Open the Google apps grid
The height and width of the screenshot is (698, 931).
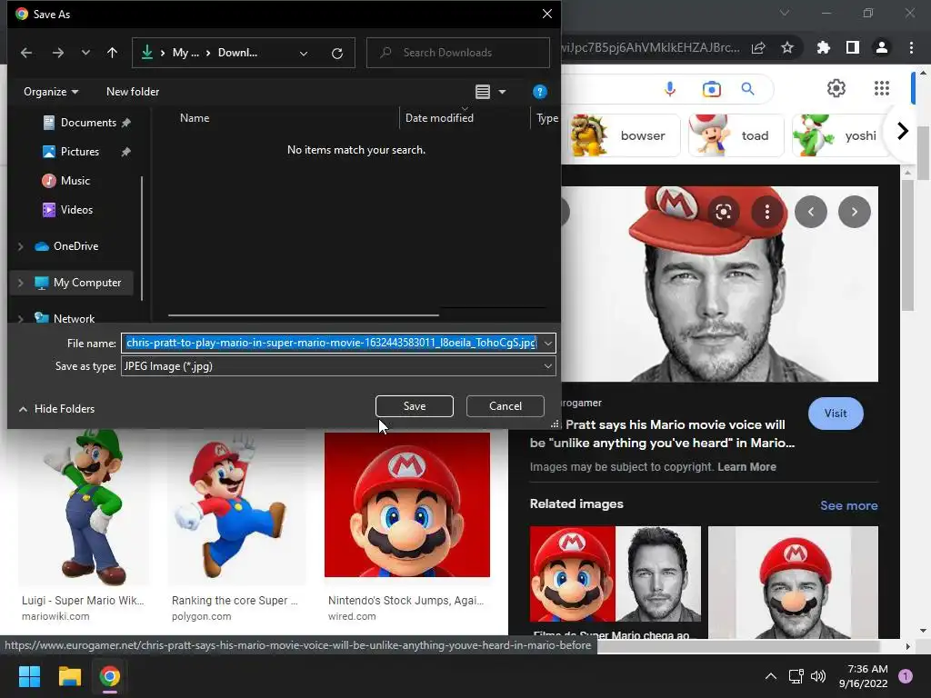[882, 88]
